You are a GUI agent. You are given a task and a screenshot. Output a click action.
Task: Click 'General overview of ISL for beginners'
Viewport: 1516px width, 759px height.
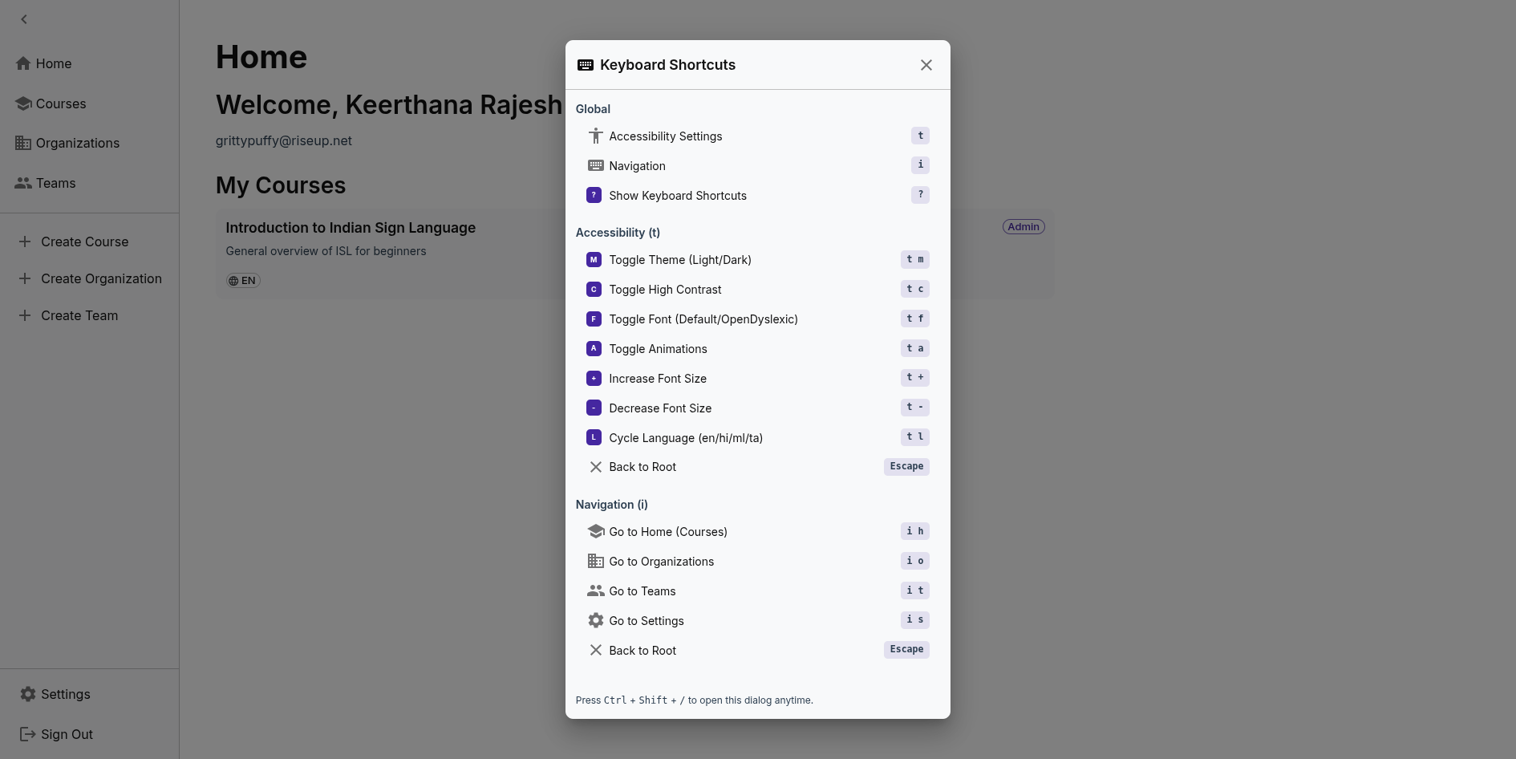click(x=326, y=251)
